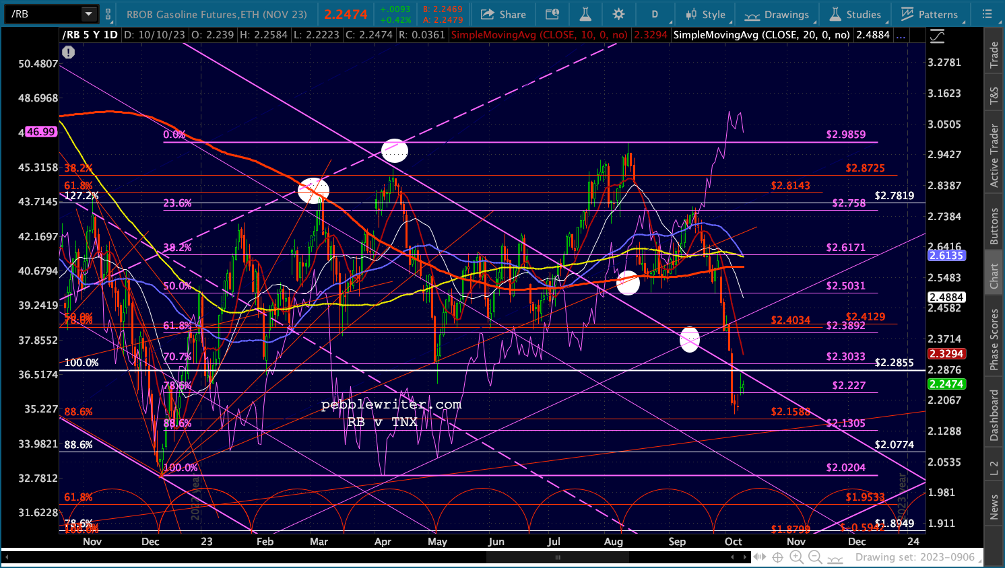The width and height of the screenshot is (1005, 568).
Task: Click the /RB 5 Y 1D chart label
Action: point(90,34)
